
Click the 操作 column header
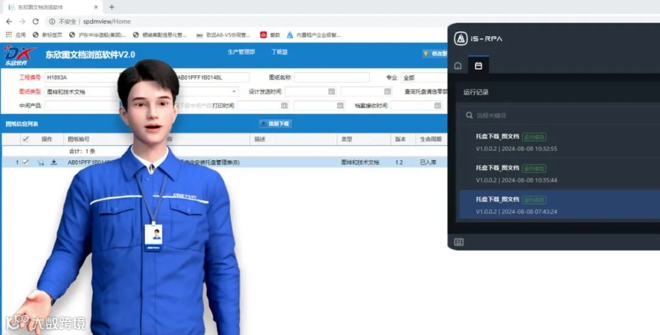(x=46, y=139)
